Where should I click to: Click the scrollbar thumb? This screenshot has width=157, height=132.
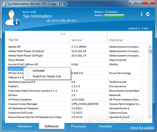tap(150, 51)
